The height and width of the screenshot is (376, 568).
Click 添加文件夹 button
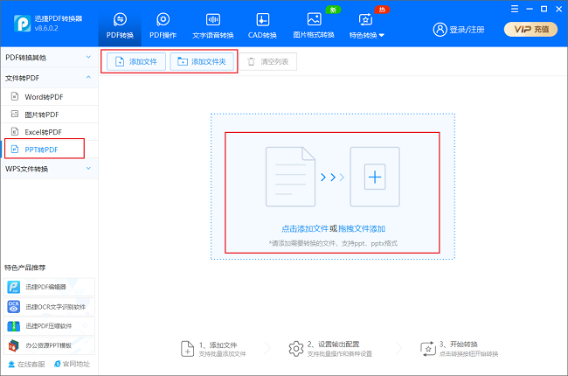click(x=202, y=61)
